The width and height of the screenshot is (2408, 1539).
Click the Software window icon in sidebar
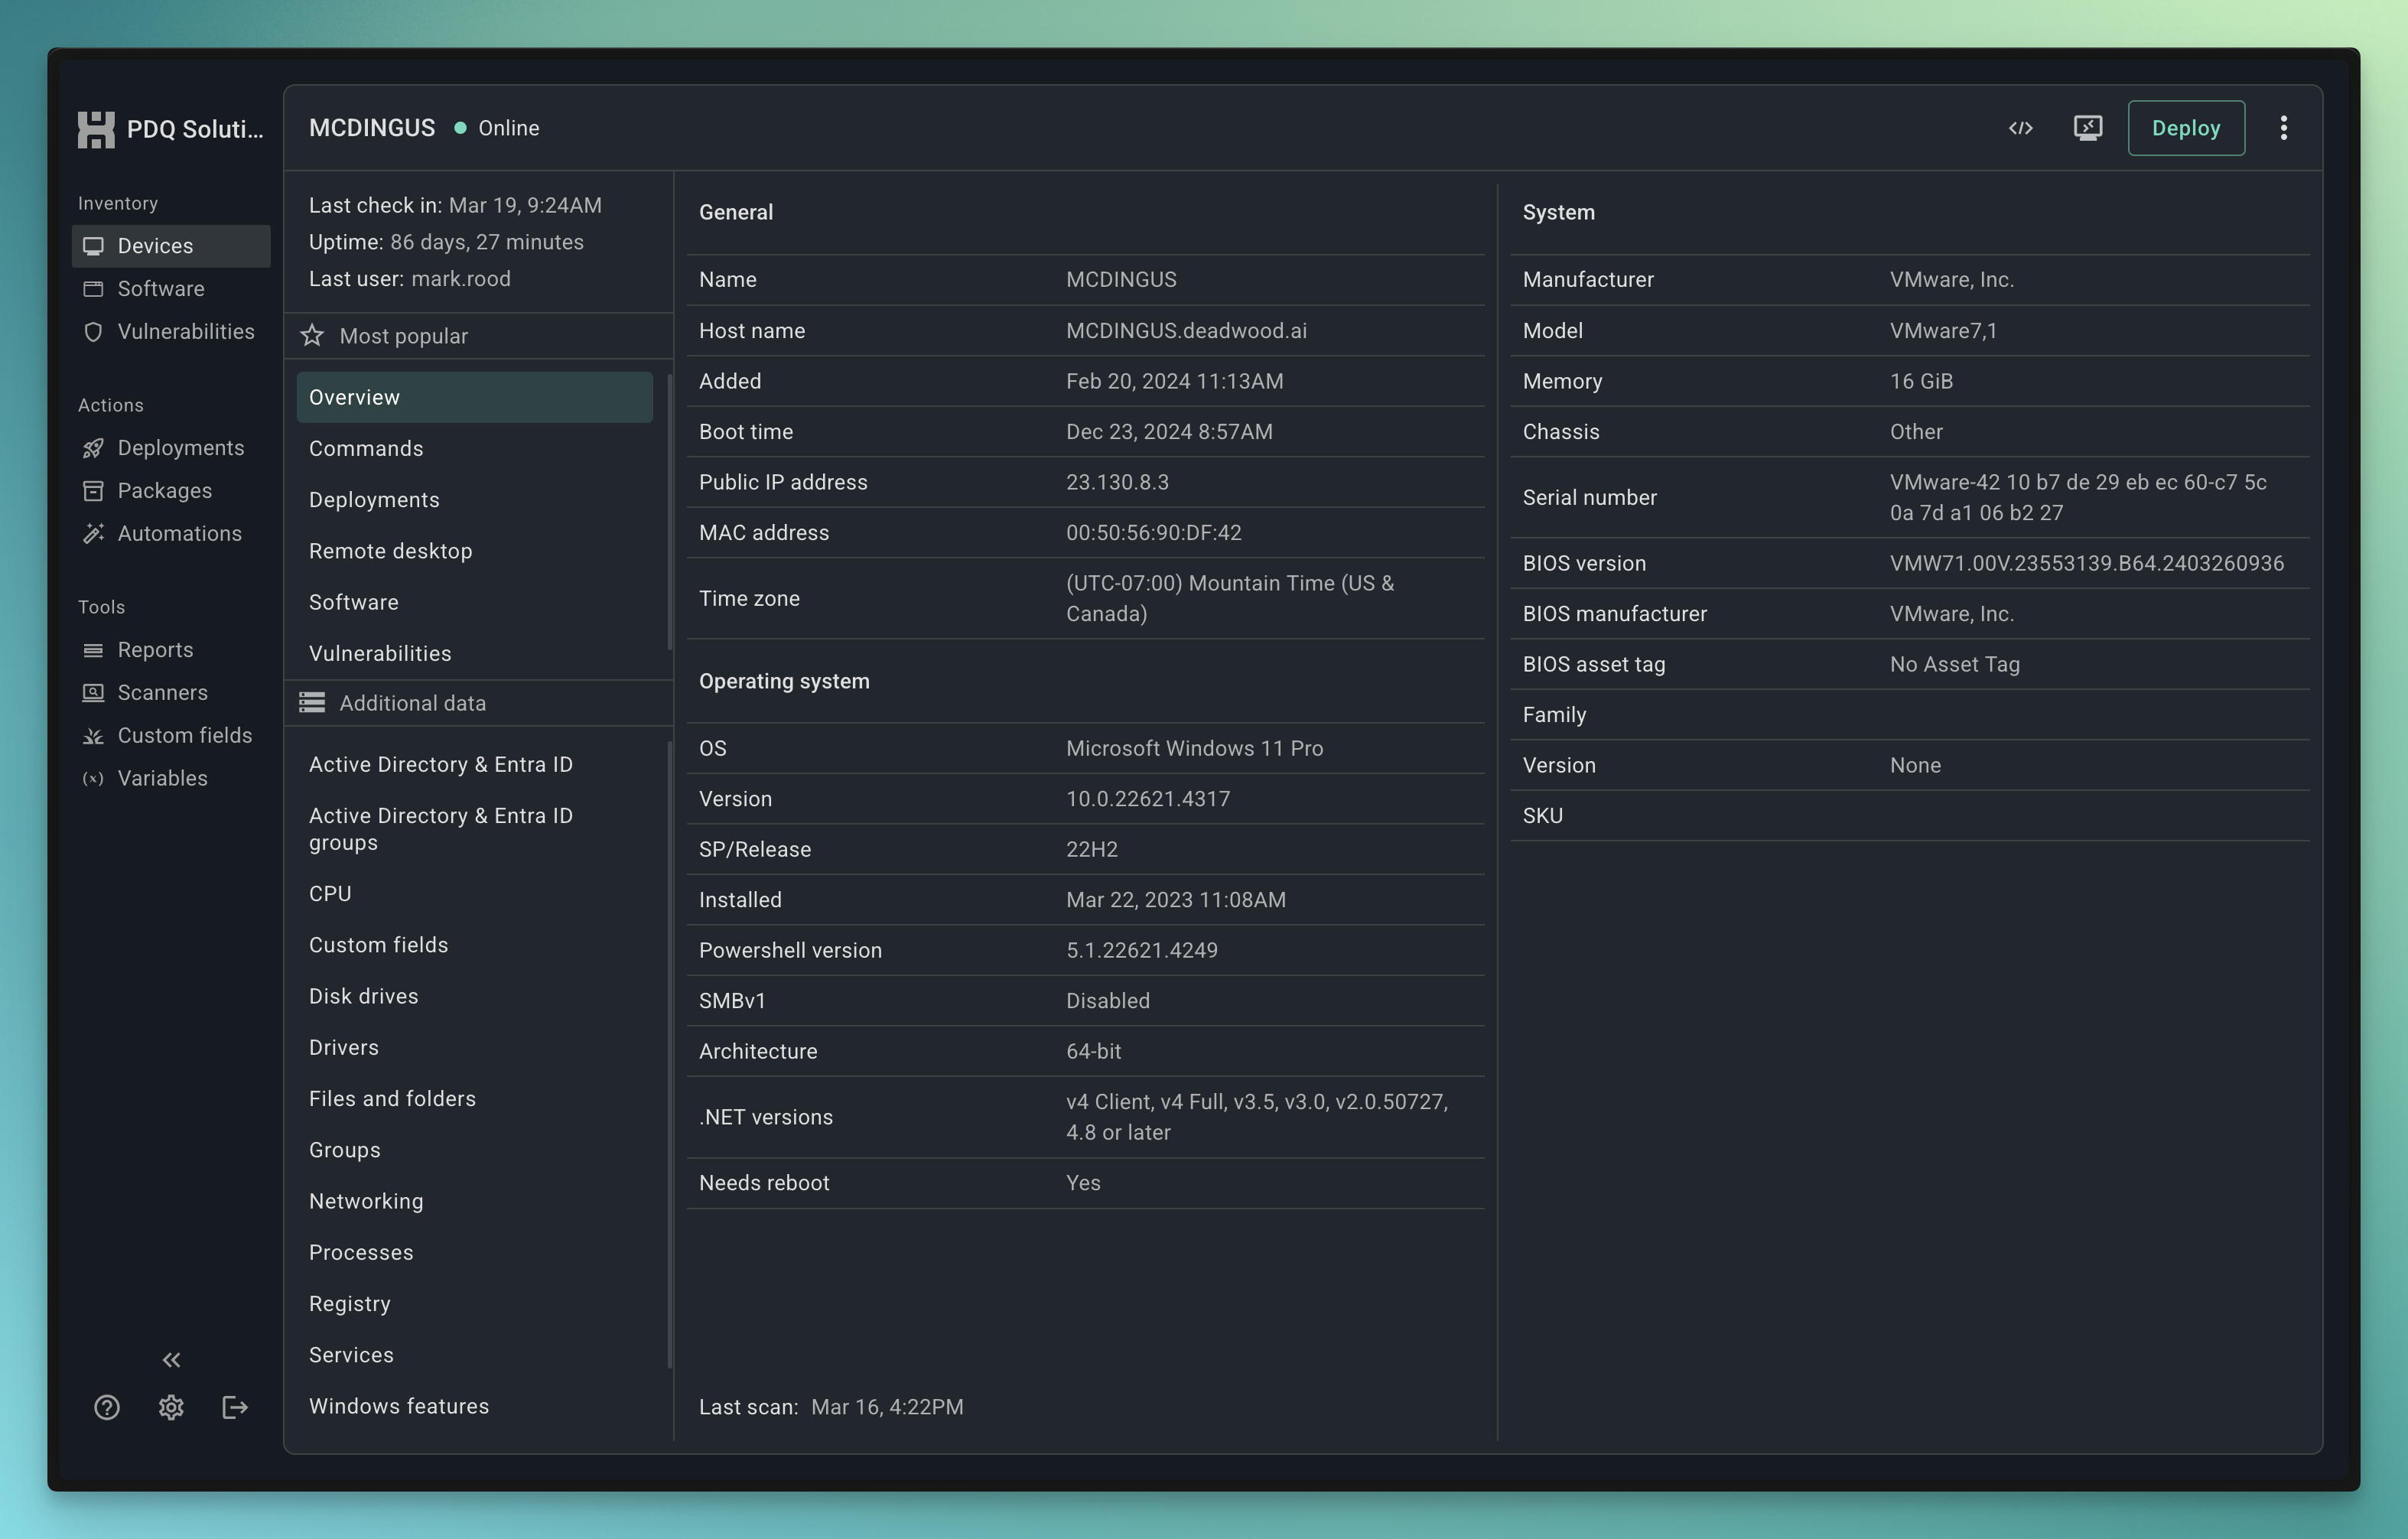click(93, 289)
